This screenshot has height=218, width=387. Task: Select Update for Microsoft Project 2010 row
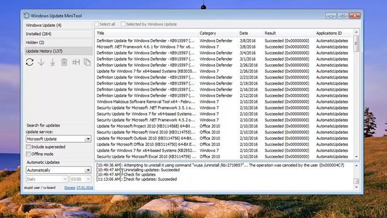pos(224,126)
